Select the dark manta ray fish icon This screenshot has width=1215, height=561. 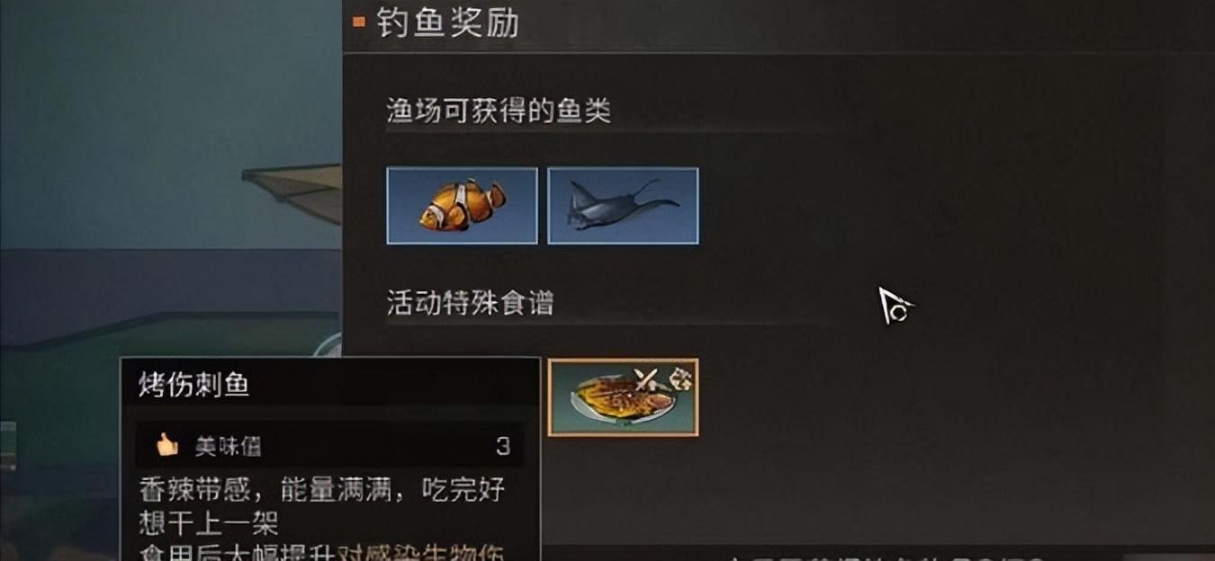point(623,206)
